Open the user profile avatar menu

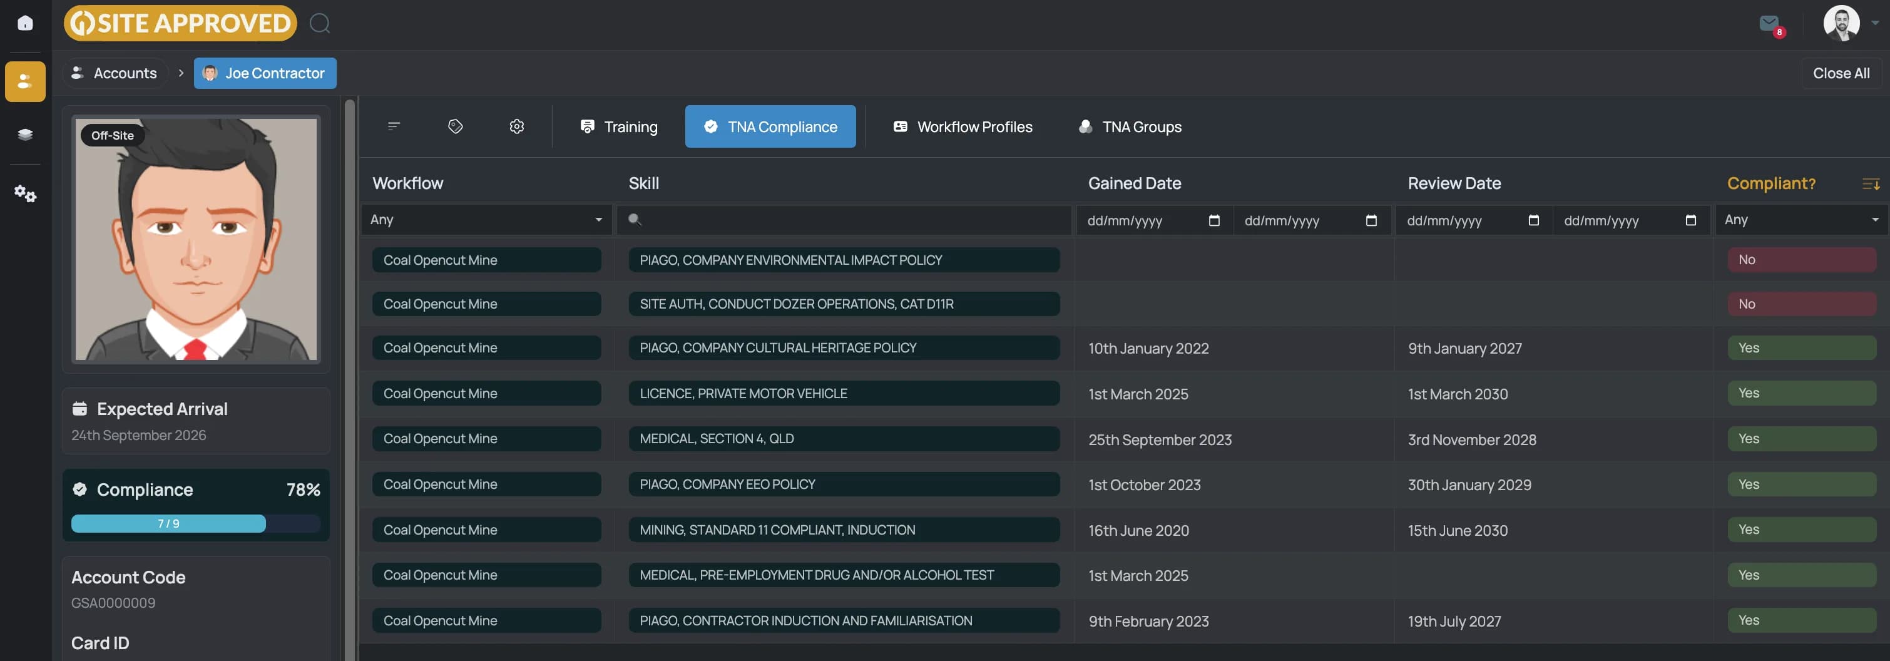(x=1841, y=23)
